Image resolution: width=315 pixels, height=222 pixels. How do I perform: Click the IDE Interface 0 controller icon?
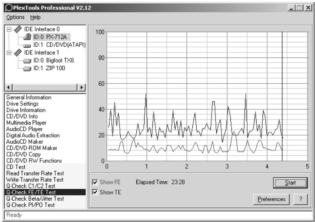click(x=18, y=29)
